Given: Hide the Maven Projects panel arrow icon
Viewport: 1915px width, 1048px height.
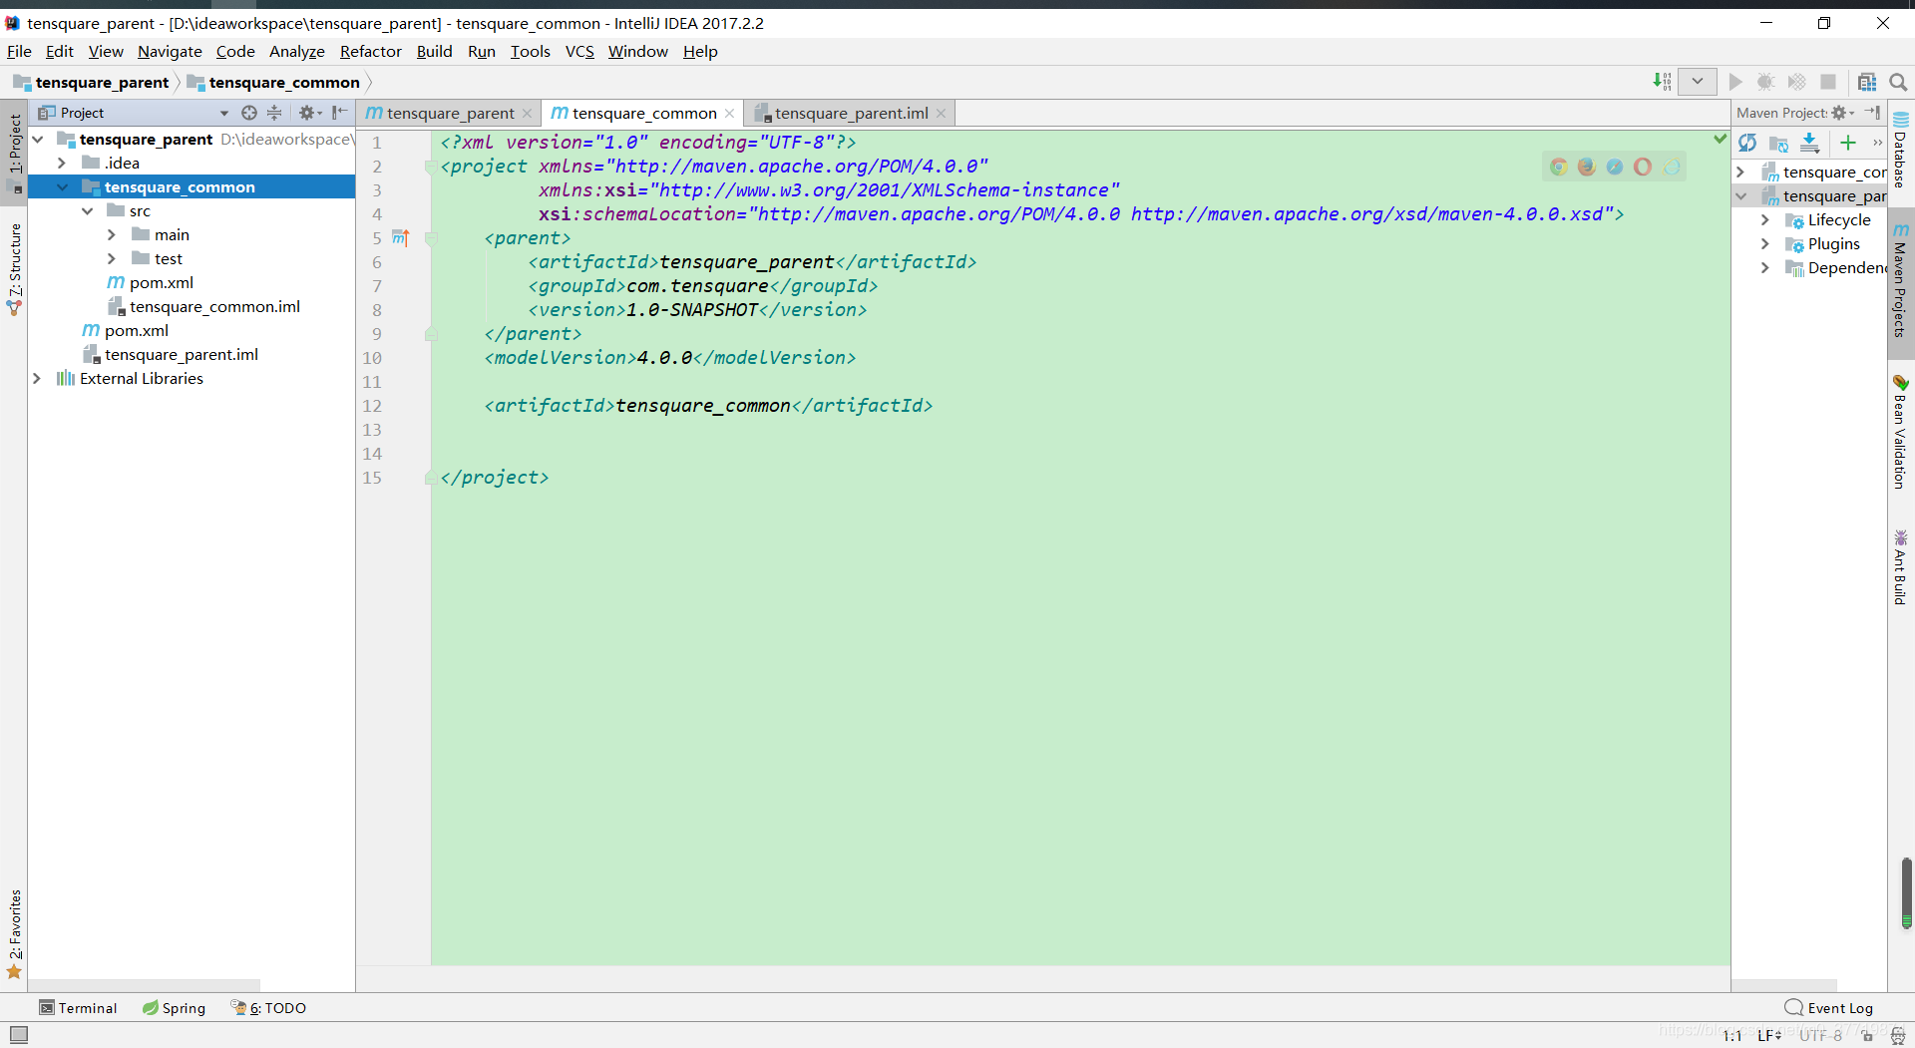Looking at the screenshot, I should coord(1872,113).
